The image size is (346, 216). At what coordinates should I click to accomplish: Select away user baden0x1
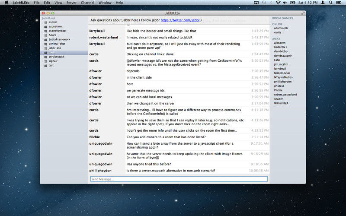(280, 47)
